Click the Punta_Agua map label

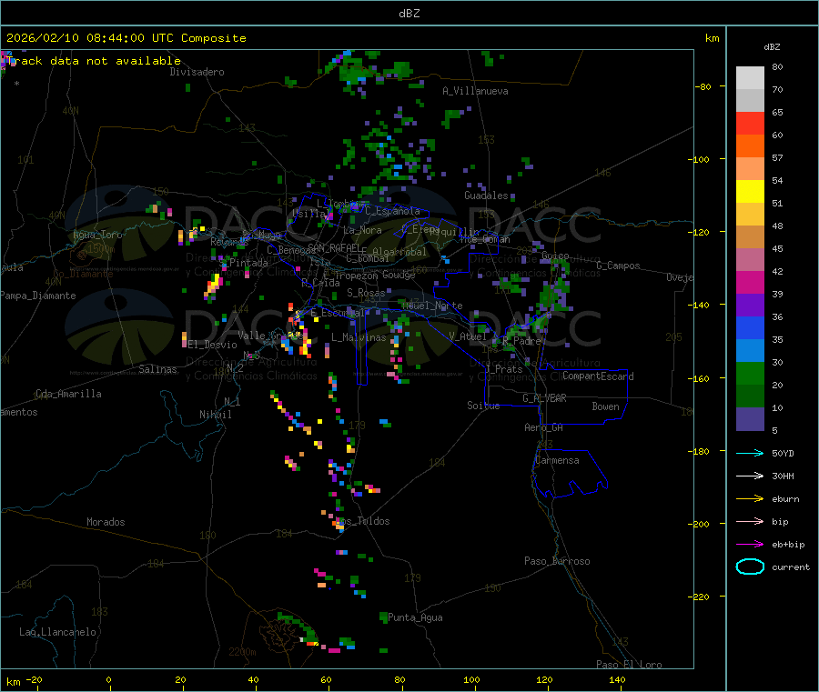pos(415,617)
